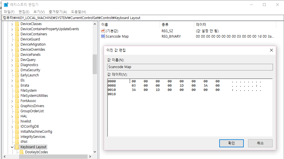Image resolution: width=284 pixels, height=159 pixels.
Task: Expand the DmaSecurity key
Action: pyautogui.click(x=12, y=70)
